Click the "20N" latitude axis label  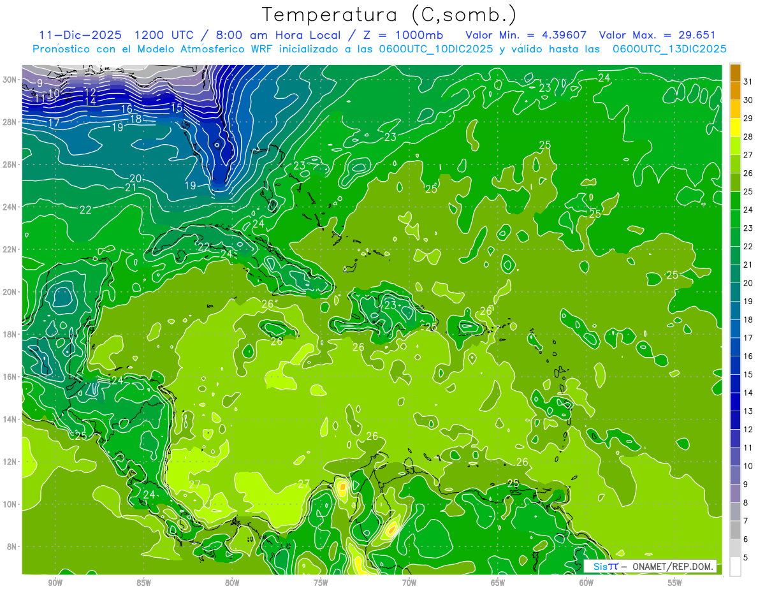[11, 292]
